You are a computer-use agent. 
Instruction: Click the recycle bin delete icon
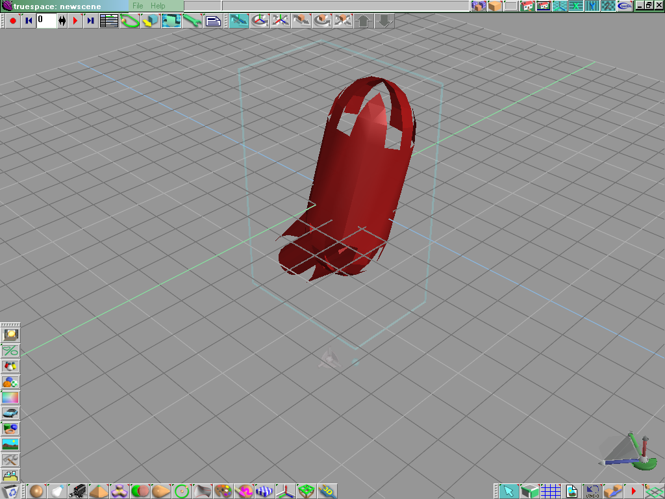(11, 491)
